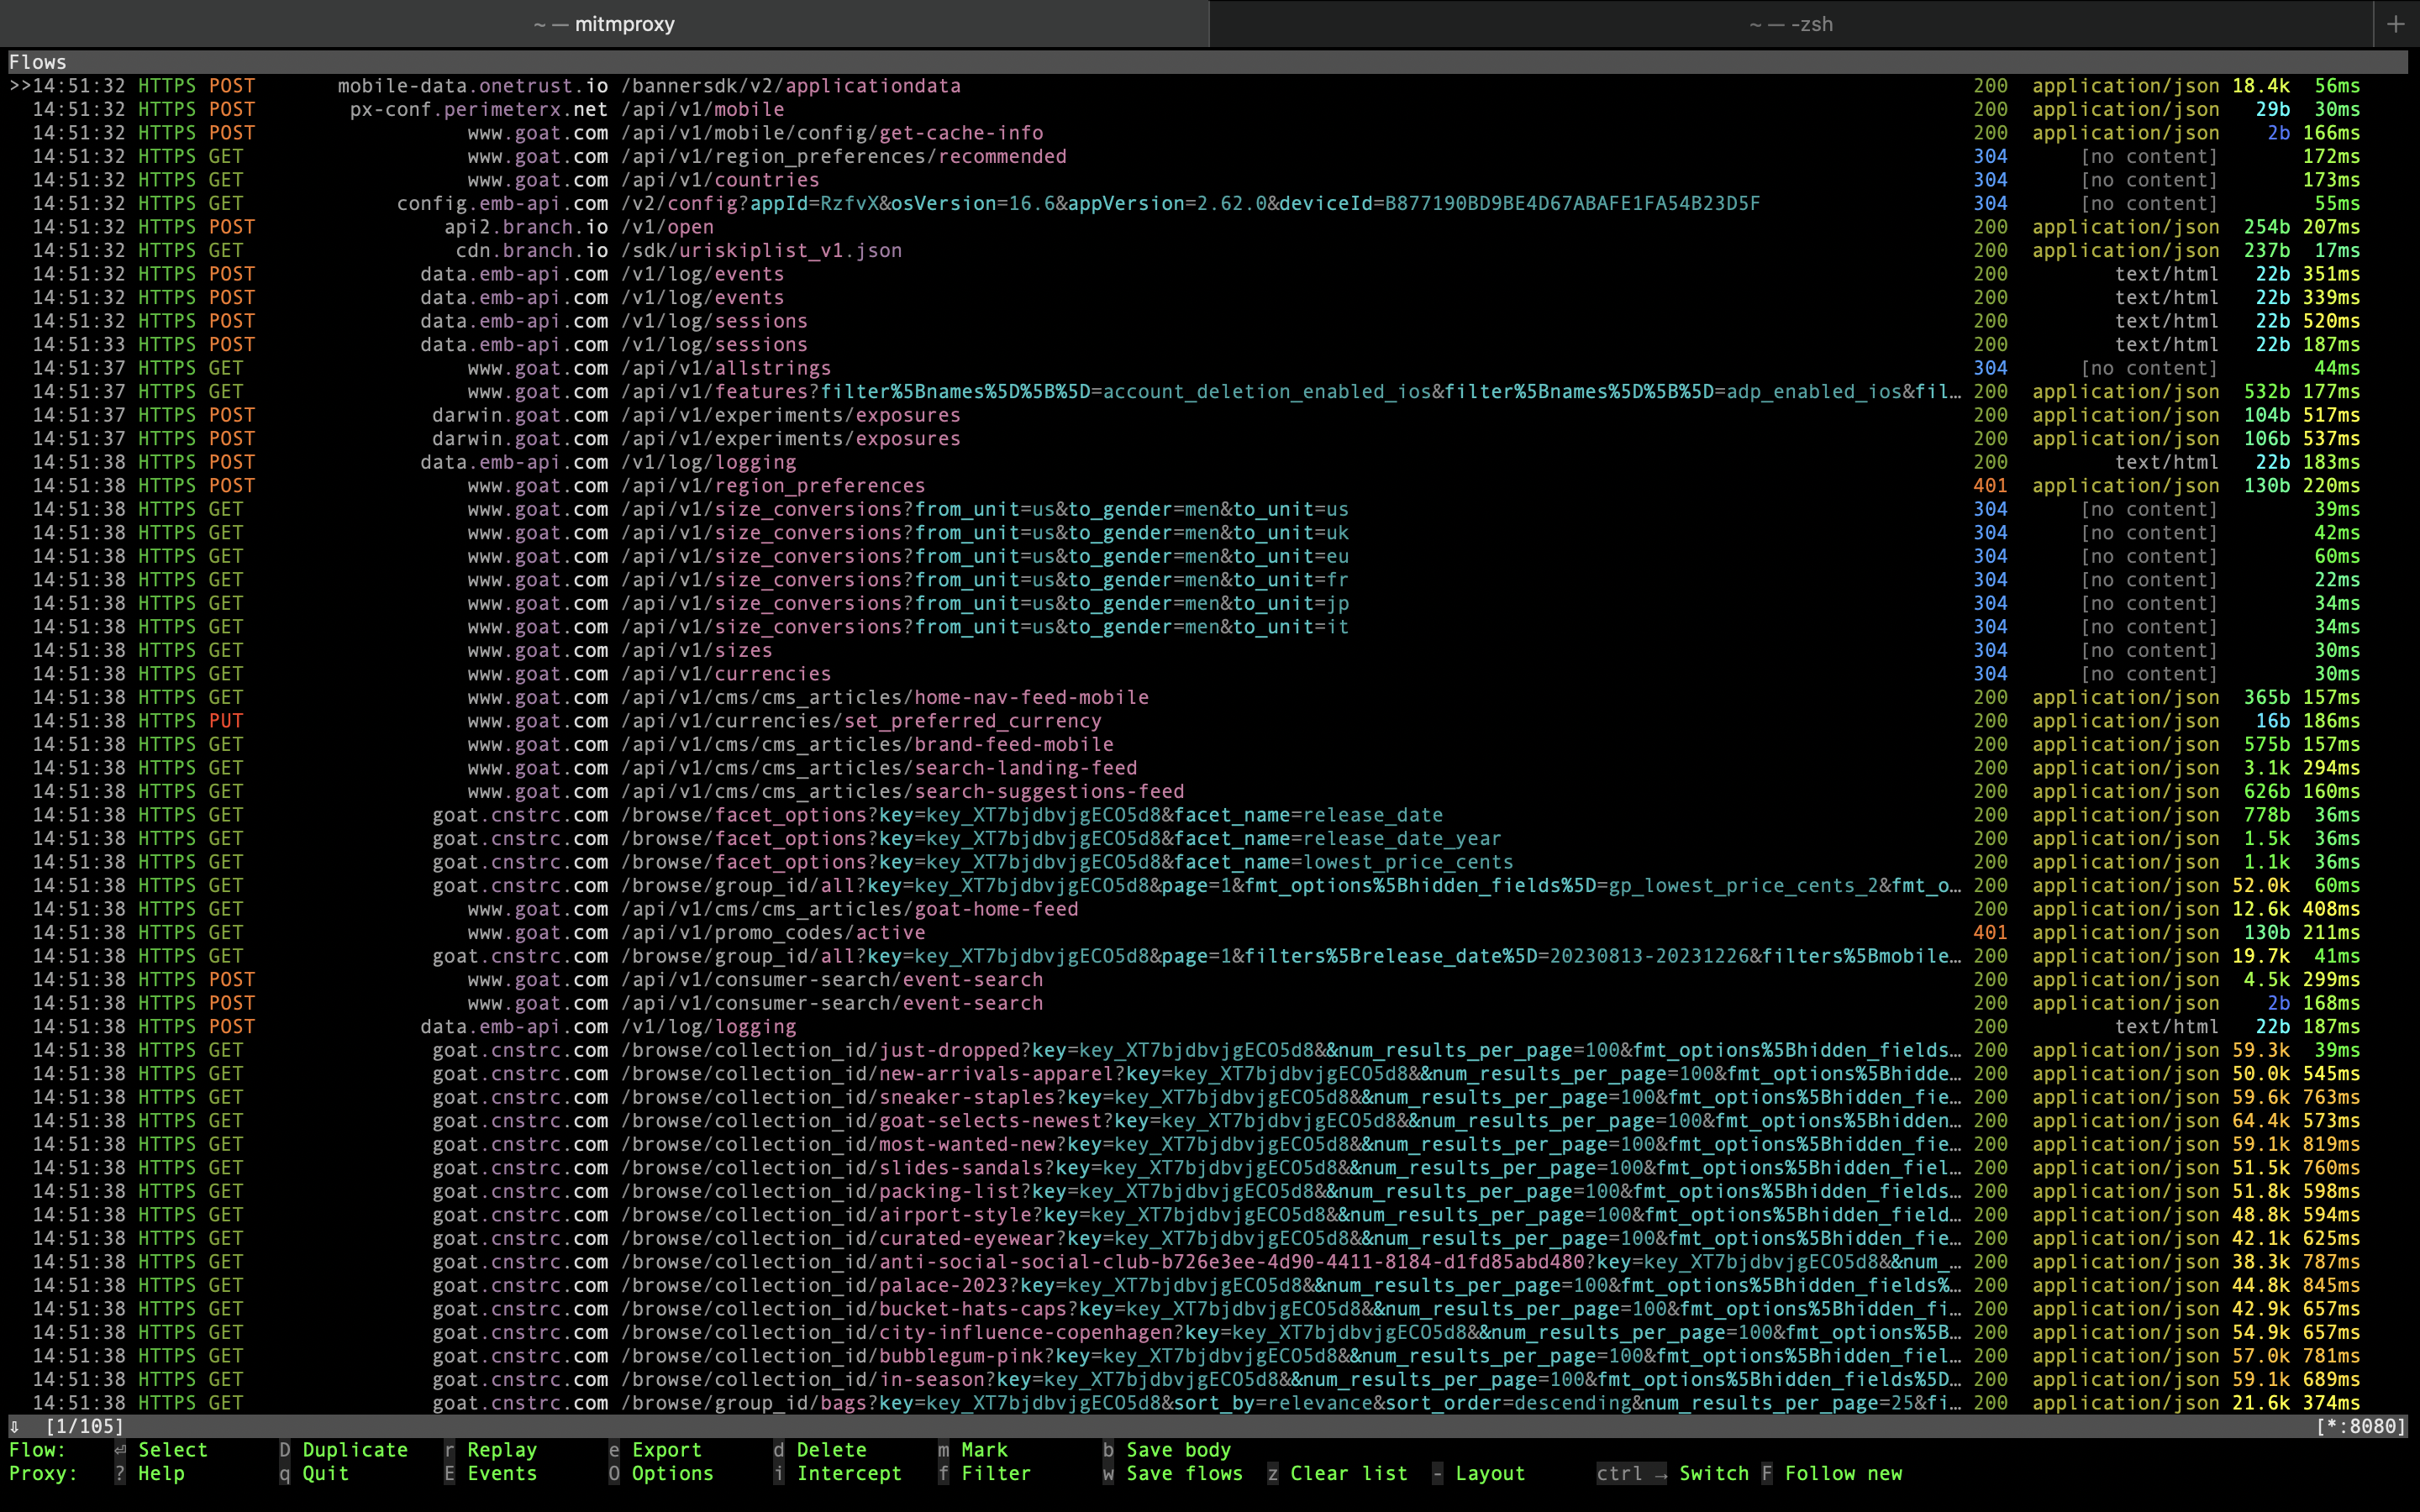Screen dimensions: 2420x1512
Task: Select facet_name=release_date_year flow
Action: 1208,838
